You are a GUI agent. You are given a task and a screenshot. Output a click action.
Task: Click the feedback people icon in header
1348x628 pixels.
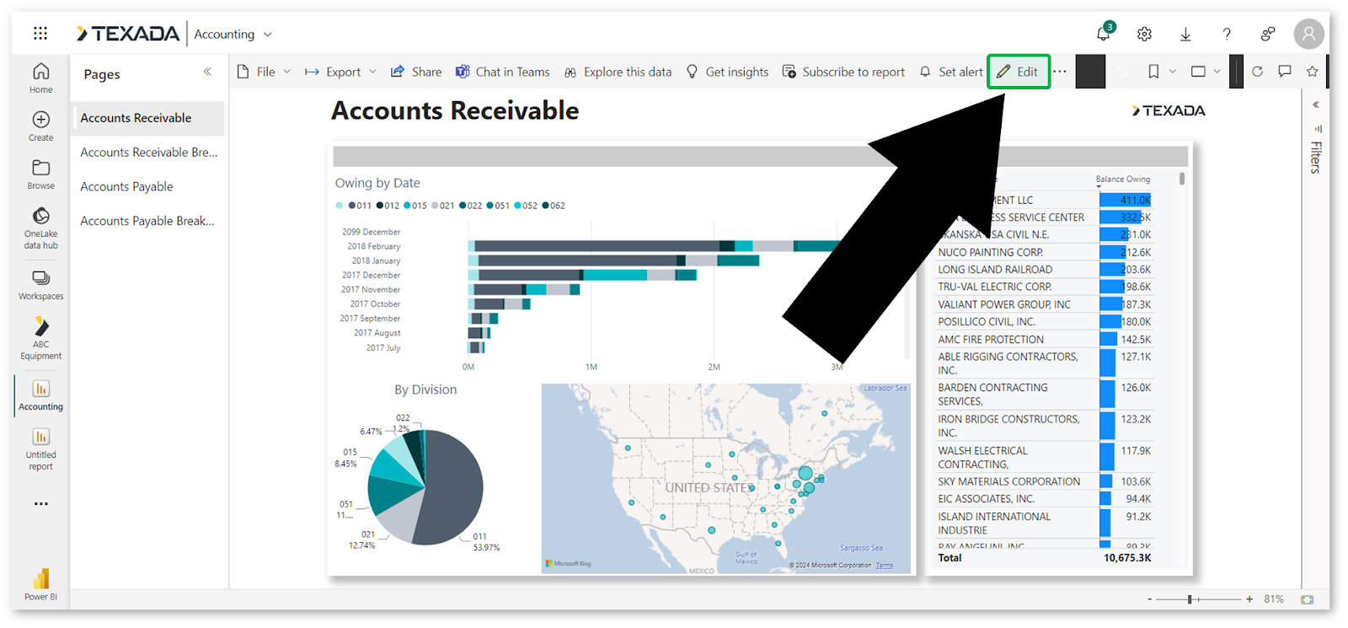(x=1268, y=34)
